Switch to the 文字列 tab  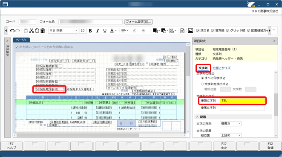pos(203,68)
